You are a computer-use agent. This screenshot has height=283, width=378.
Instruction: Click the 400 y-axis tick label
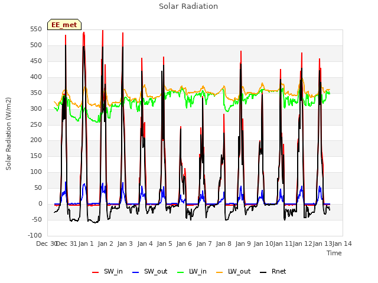tap(36, 77)
